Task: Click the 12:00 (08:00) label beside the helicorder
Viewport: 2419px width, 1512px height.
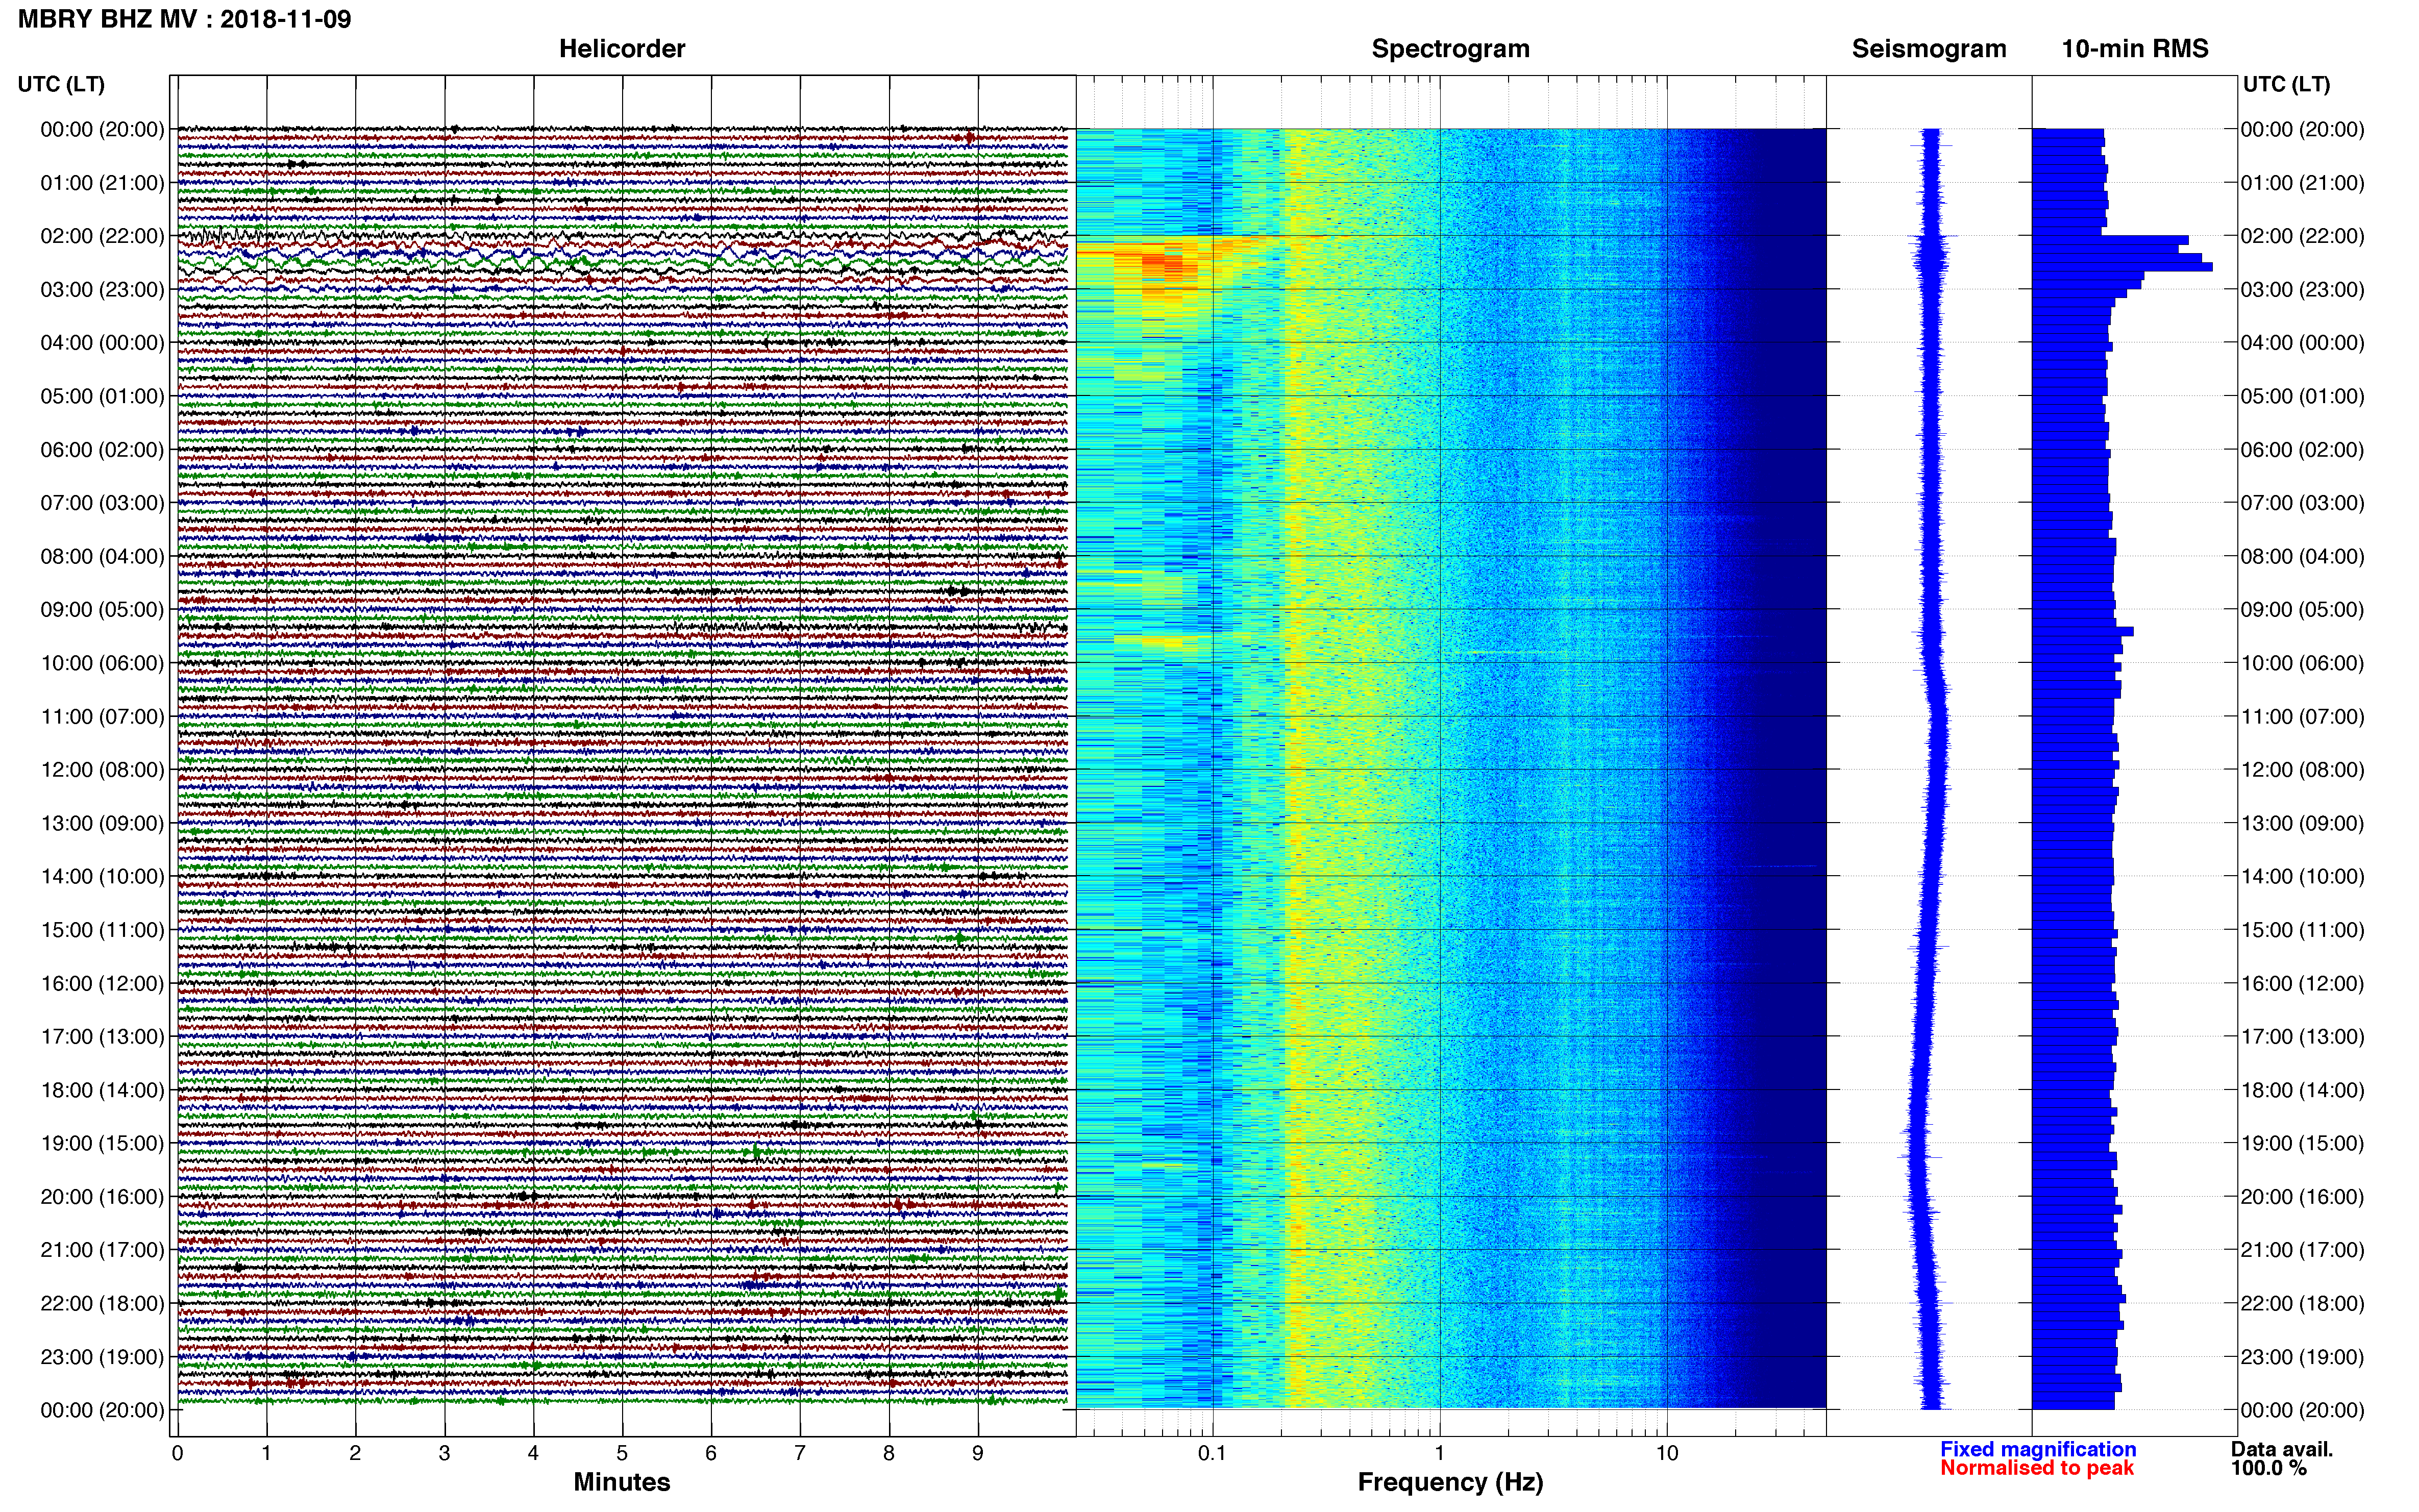Action: (102, 770)
